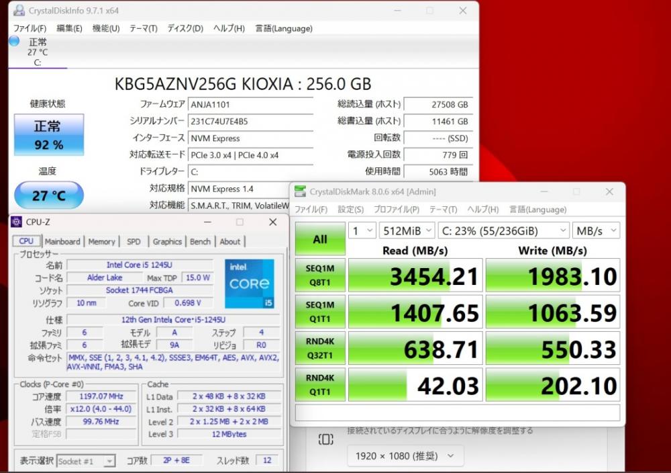Click the 27 °C temperature button
This screenshot has width=671, height=473.
49,196
